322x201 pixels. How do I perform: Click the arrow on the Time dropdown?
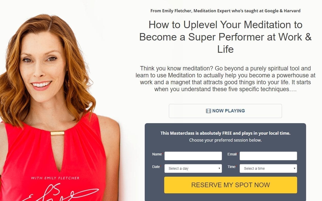(294, 168)
